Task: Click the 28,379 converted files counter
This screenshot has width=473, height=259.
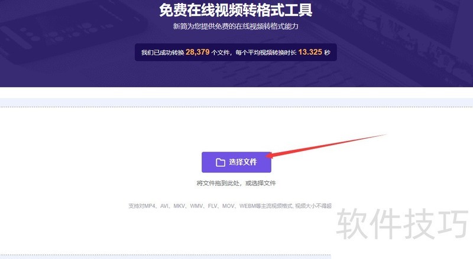Action: 197,52
